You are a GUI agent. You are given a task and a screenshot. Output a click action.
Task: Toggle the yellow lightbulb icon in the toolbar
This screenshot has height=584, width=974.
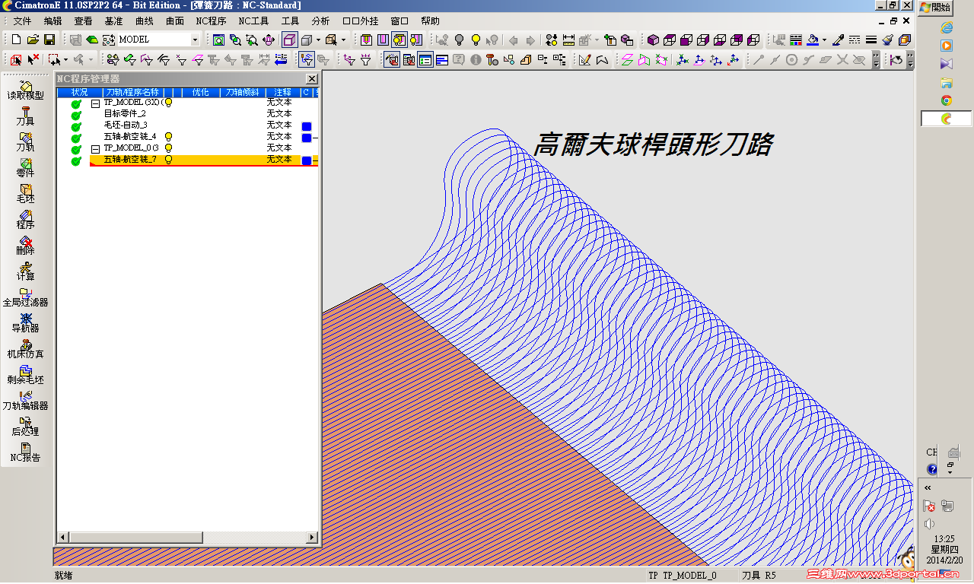click(476, 40)
